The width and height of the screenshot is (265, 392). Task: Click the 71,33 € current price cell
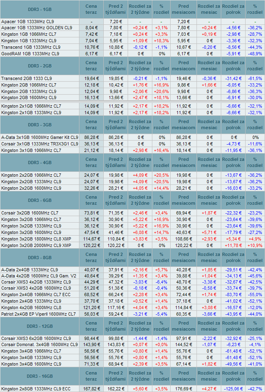92,364
